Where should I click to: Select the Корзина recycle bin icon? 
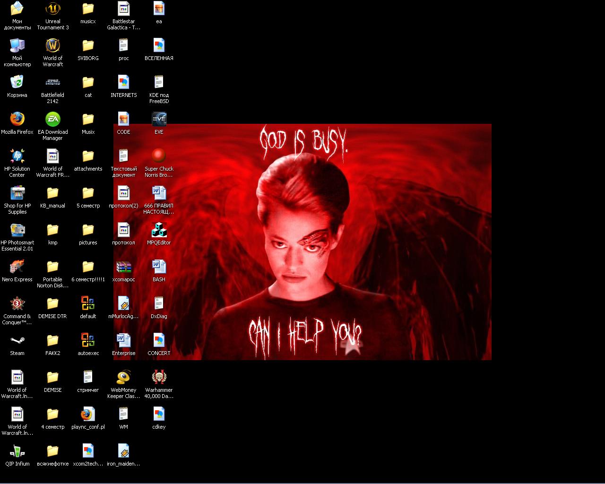click(x=17, y=82)
